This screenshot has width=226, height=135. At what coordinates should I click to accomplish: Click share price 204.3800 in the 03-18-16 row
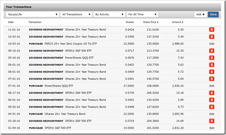tap(153, 121)
